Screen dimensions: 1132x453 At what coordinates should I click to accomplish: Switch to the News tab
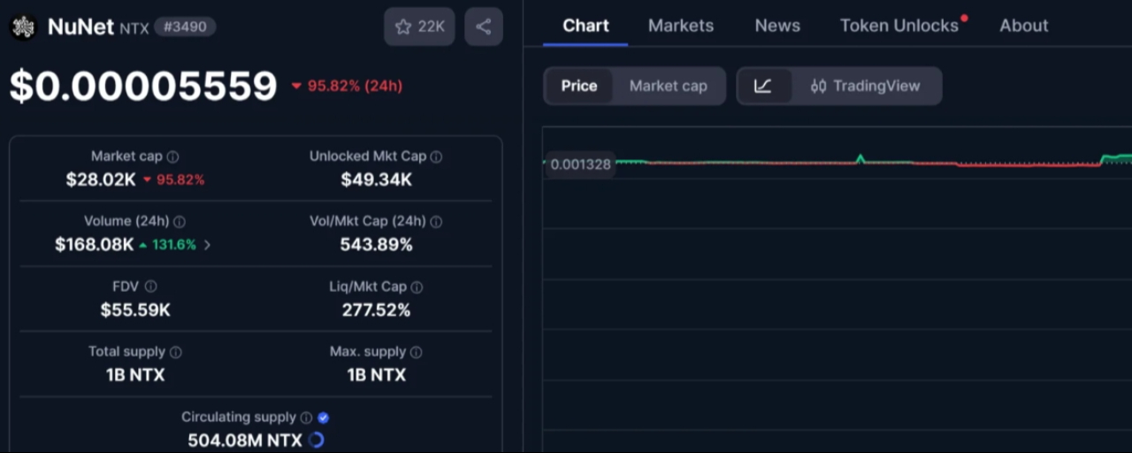tap(777, 26)
